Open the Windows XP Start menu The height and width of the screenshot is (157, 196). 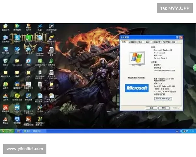7,131
